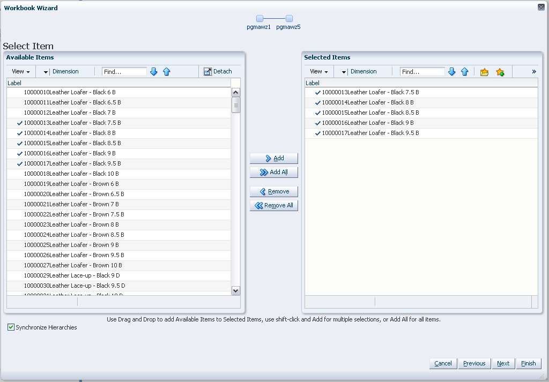Select selected item 10000017Leather Loafer - Black 9.5 B

click(x=421, y=132)
